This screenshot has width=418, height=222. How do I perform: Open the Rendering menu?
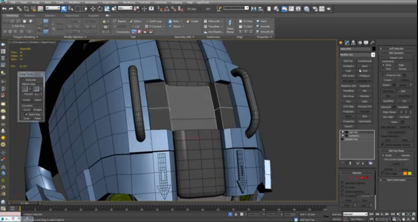click(129, 2)
